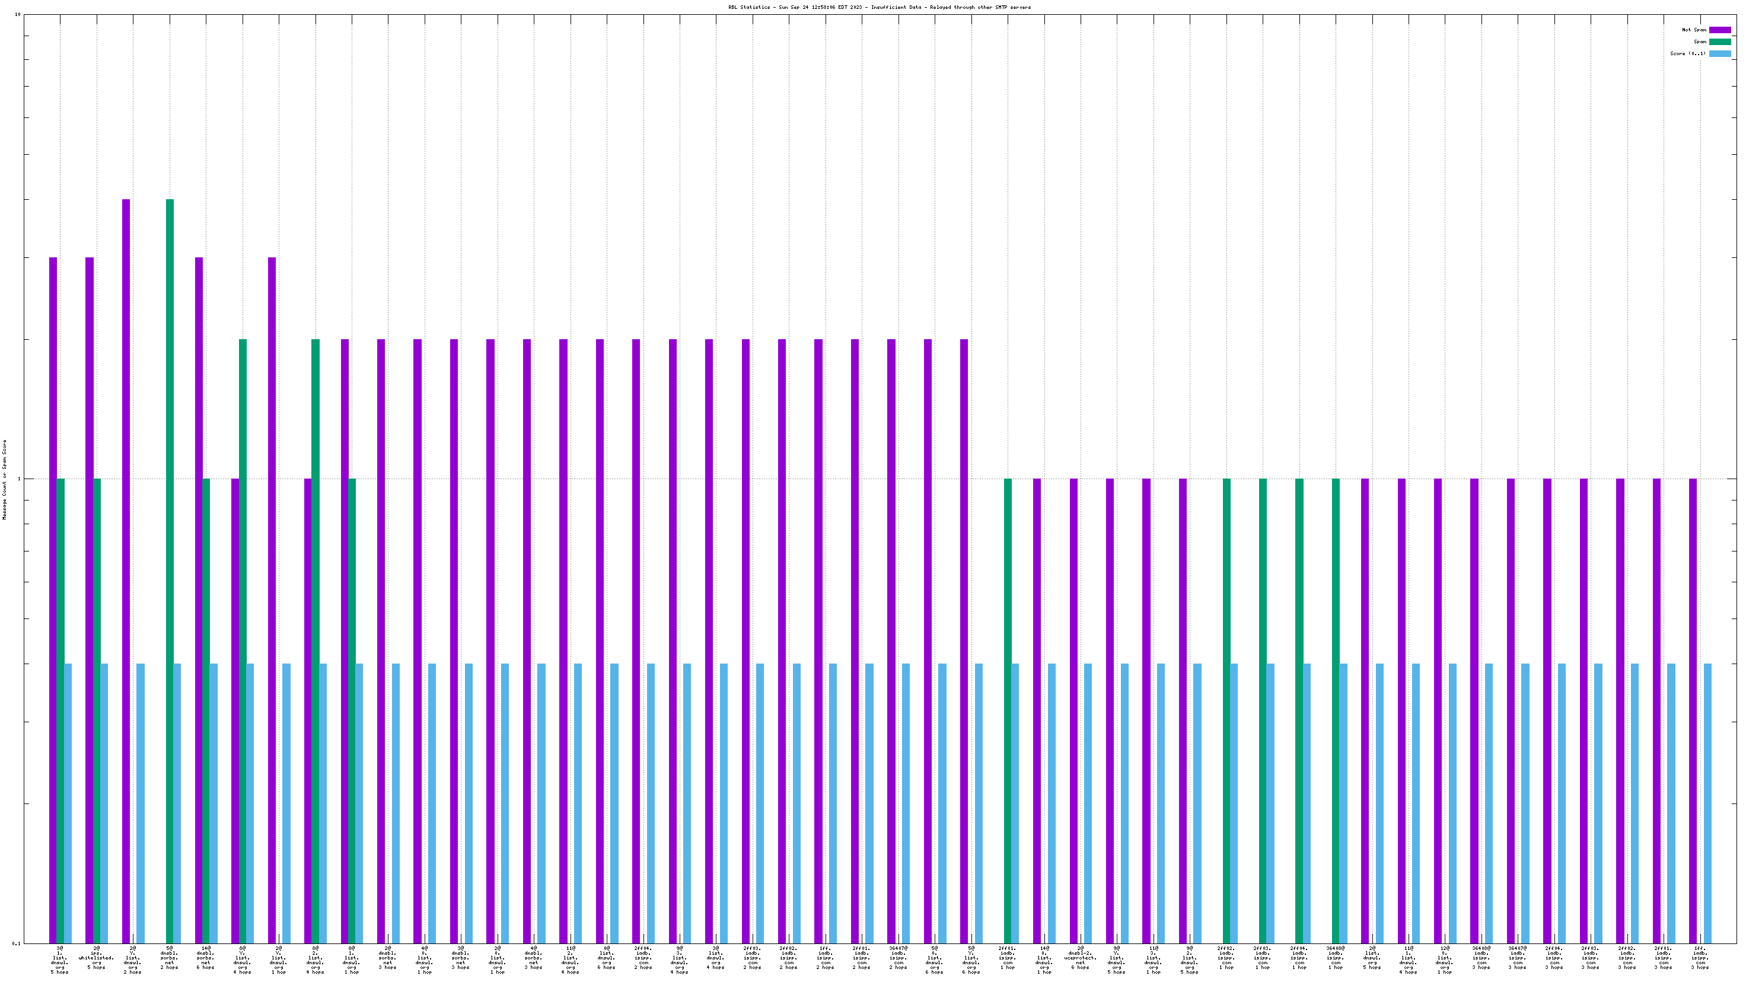Click the 'Not Spam' legend text

(x=1694, y=30)
